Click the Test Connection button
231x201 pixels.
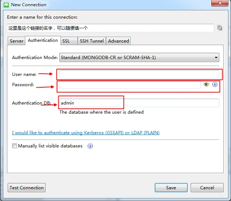26,187
